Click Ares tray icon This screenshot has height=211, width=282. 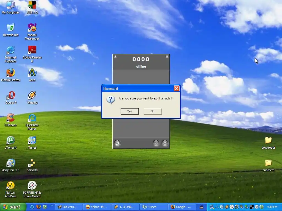237,207
